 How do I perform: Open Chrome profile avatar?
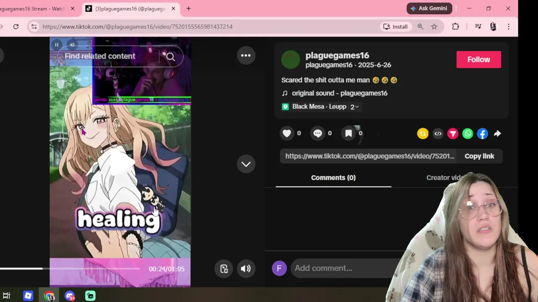tap(493, 26)
